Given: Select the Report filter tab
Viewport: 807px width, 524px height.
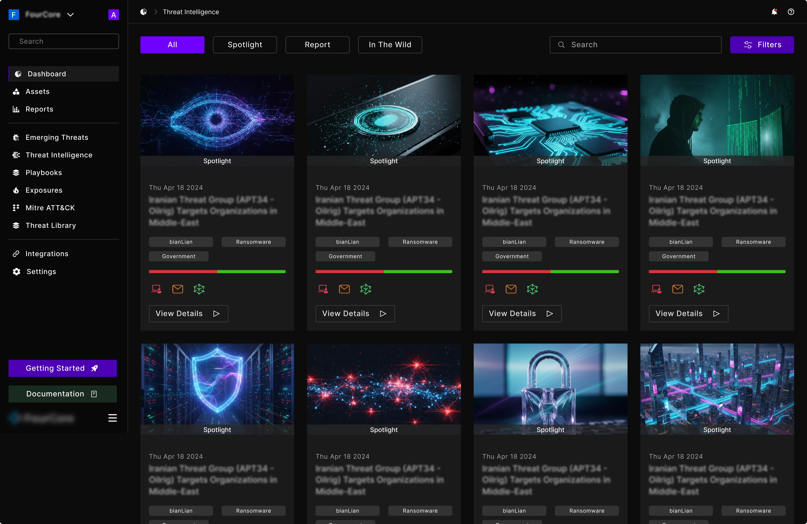Looking at the screenshot, I should click(x=317, y=45).
